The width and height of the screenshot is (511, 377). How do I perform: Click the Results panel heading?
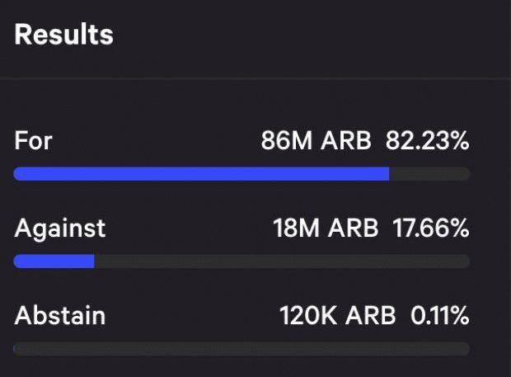pyautogui.click(x=64, y=35)
